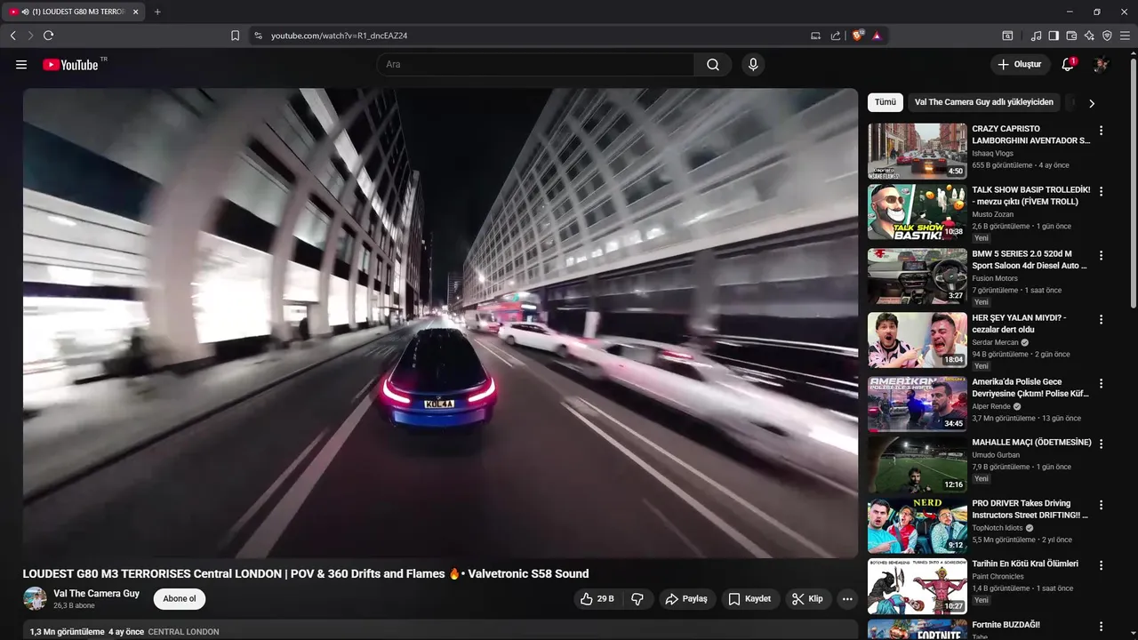Switch to the LOUDEST G80 M3 browser tab
The width and height of the screenshot is (1138, 640).
tap(73, 12)
